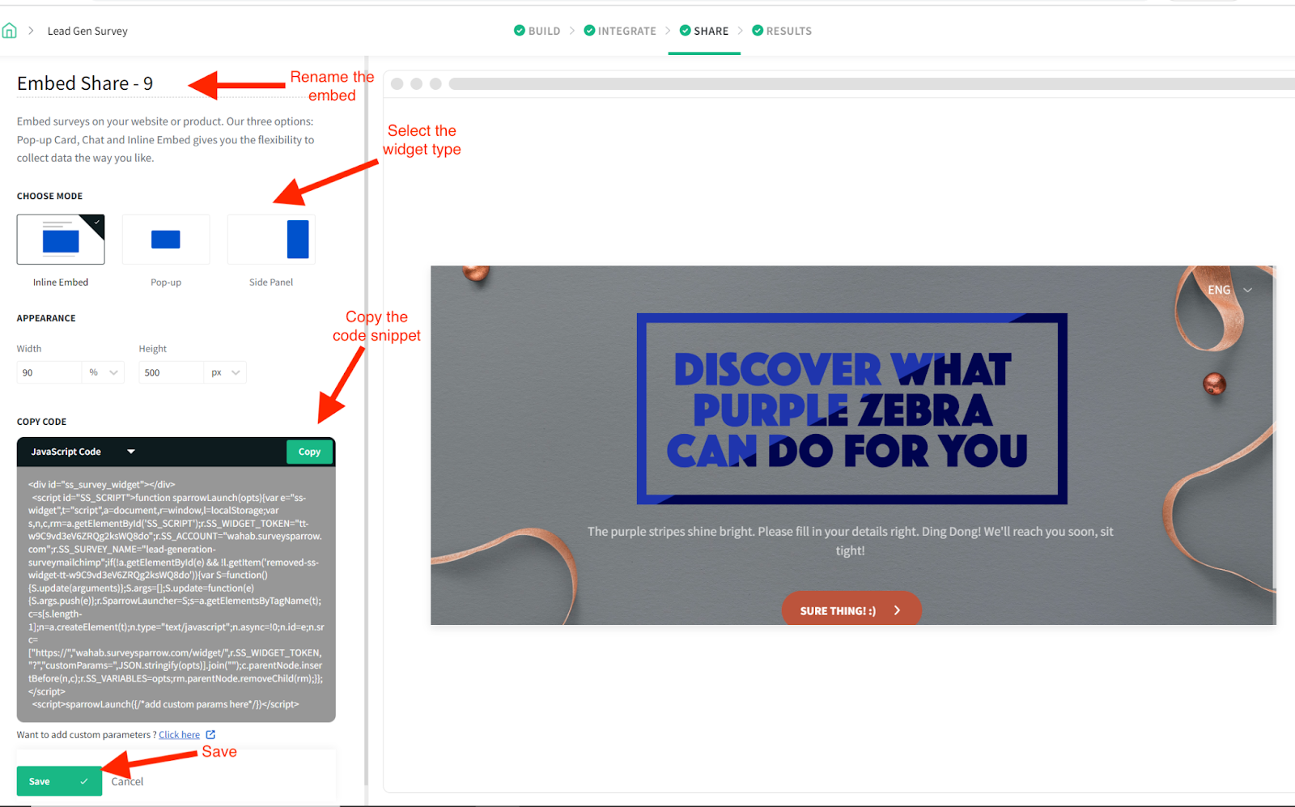Click the Pop-up label
This screenshot has width=1295, height=807.
coord(166,282)
